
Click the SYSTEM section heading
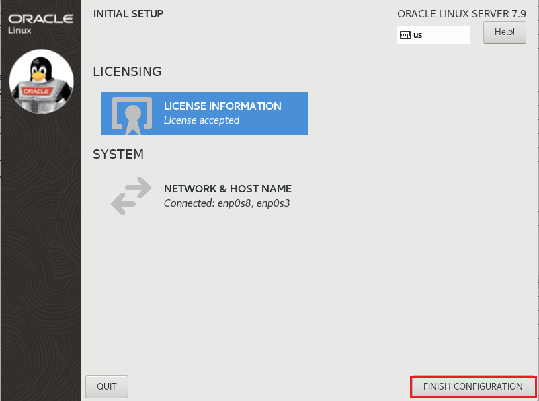pos(118,154)
